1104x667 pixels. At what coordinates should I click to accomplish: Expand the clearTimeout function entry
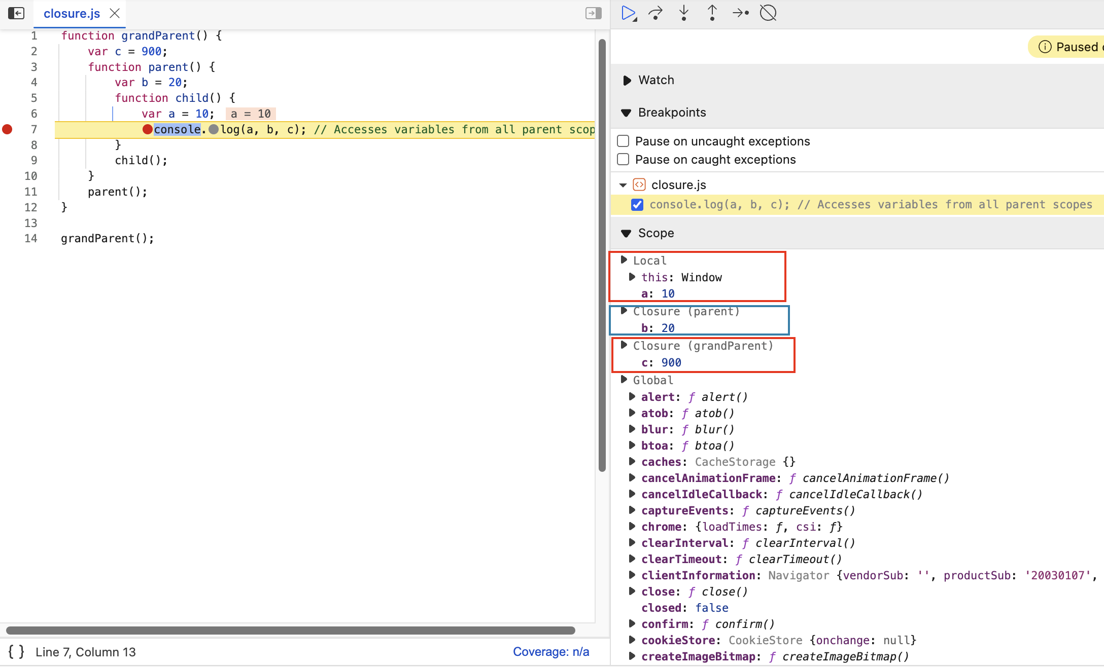click(x=632, y=559)
